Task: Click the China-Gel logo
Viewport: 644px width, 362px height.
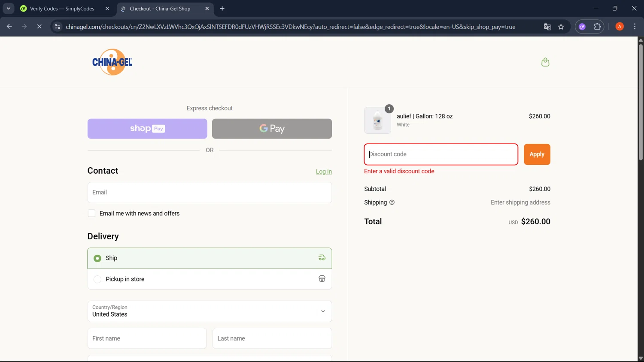Action: pos(112,62)
